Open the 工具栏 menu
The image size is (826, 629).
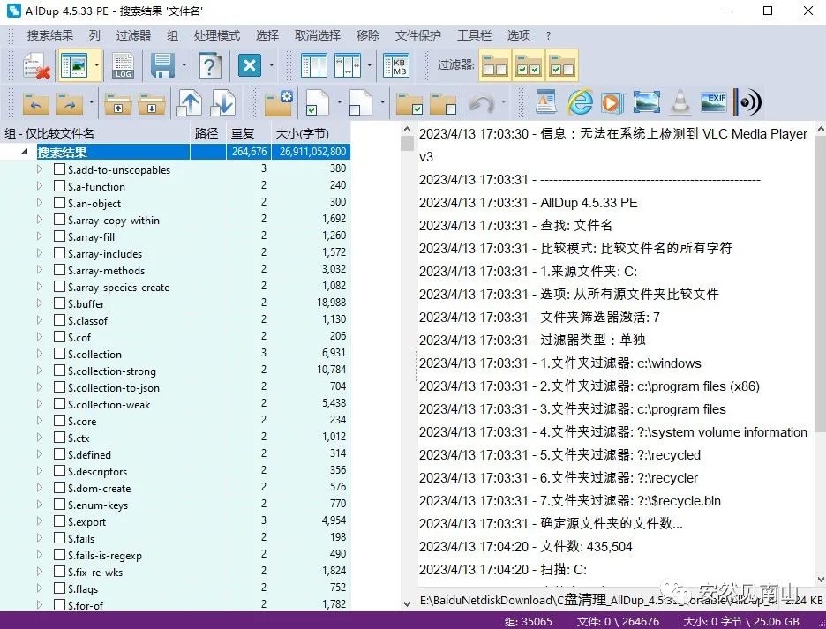[x=474, y=35]
